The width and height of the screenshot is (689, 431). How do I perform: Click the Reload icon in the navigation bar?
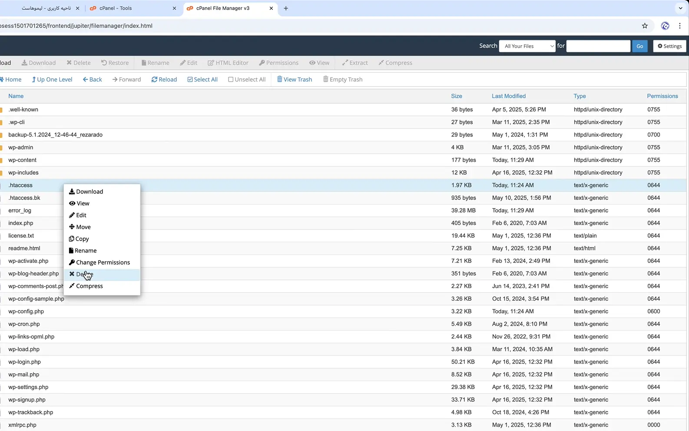click(154, 80)
